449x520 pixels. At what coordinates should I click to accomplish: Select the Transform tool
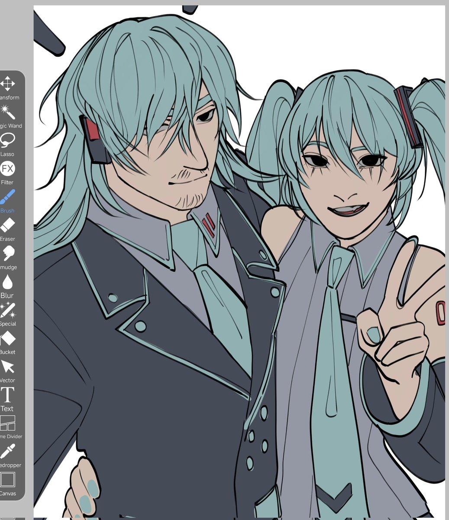pyautogui.click(x=8, y=88)
